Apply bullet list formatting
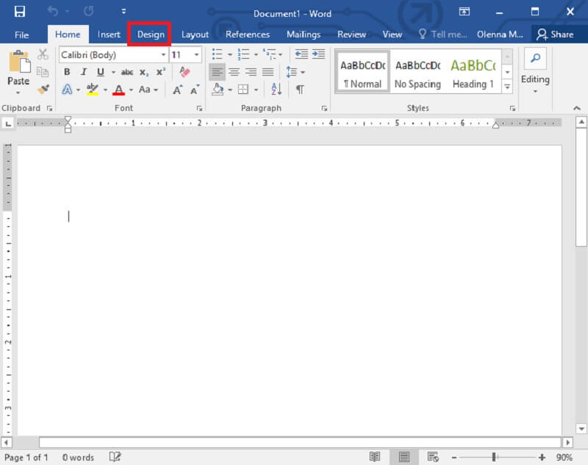588x465 pixels. pos(217,54)
